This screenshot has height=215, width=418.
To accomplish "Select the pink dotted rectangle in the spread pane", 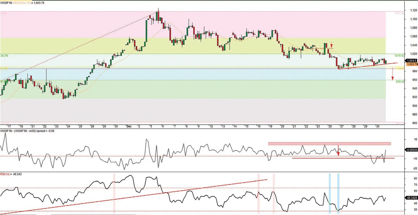I will (x=329, y=143).
